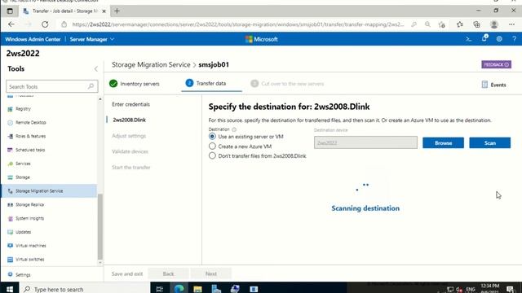Click the taskbar search box
Image resolution: width=522 pixels, height=293 pixels.
(x=84, y=289)
